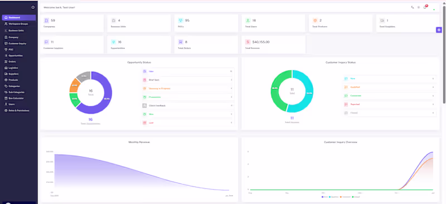Click the Logistics sidebar icon
Viewport: 446px width, 204px height.
6,68
